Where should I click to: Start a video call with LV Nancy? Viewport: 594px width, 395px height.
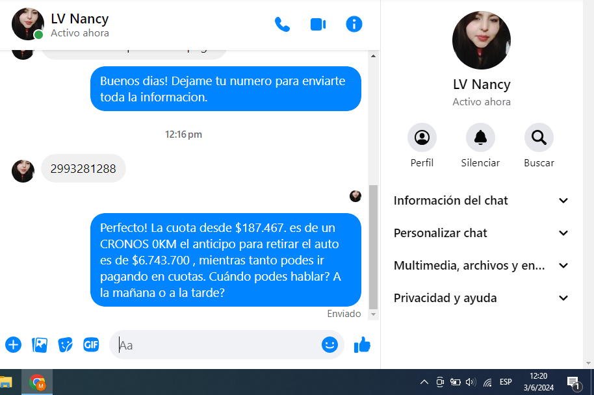tap(318, 25)
